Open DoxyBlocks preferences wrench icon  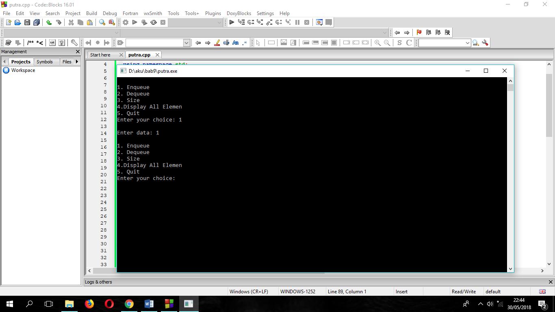[x=74, y=43]
